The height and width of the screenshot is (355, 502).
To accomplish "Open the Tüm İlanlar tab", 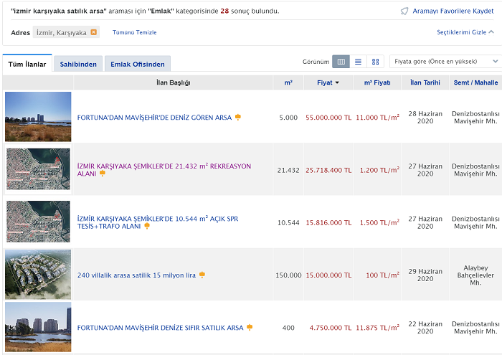I will 27,64.
